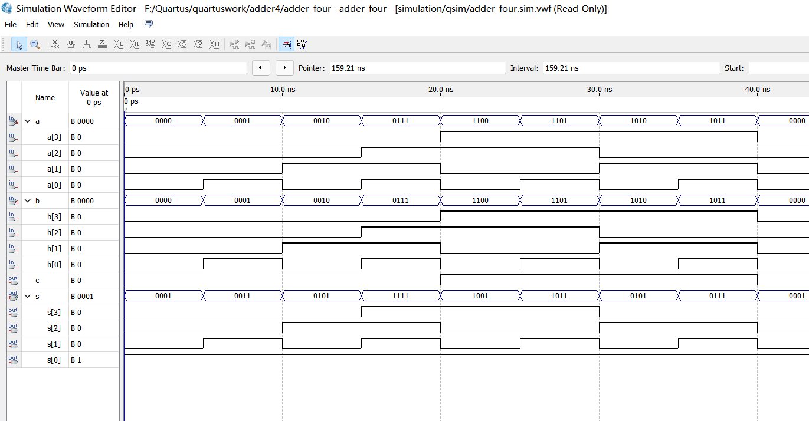This screenshot has width=809, height=421.
Task: Apply Forcing High (1) value
Action: coord(87,44)
